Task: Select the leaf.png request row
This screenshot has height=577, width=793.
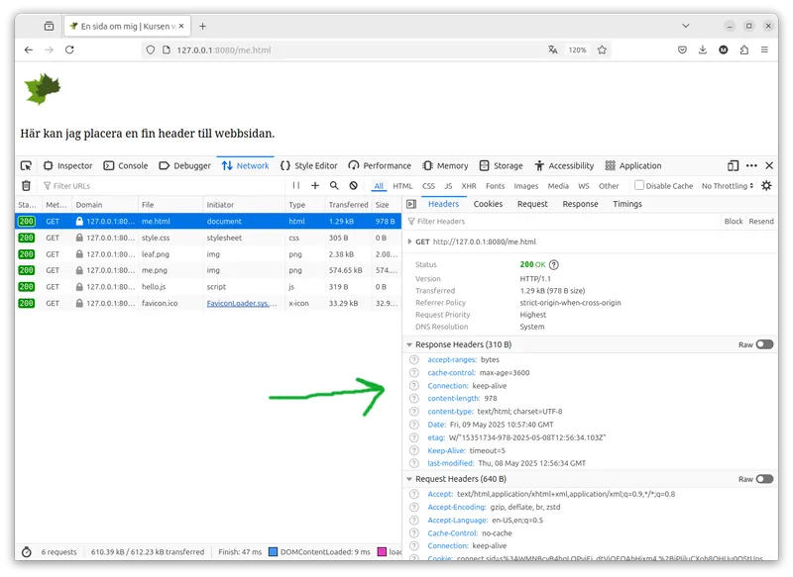Action: (x=208, y=254)
